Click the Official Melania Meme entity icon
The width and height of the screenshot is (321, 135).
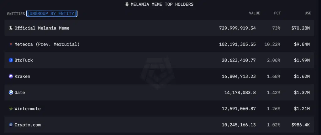click(11, 28)
